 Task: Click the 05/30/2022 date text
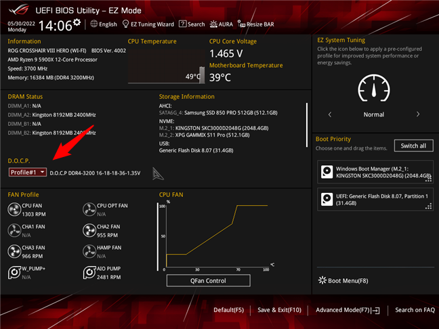point(21,24)
